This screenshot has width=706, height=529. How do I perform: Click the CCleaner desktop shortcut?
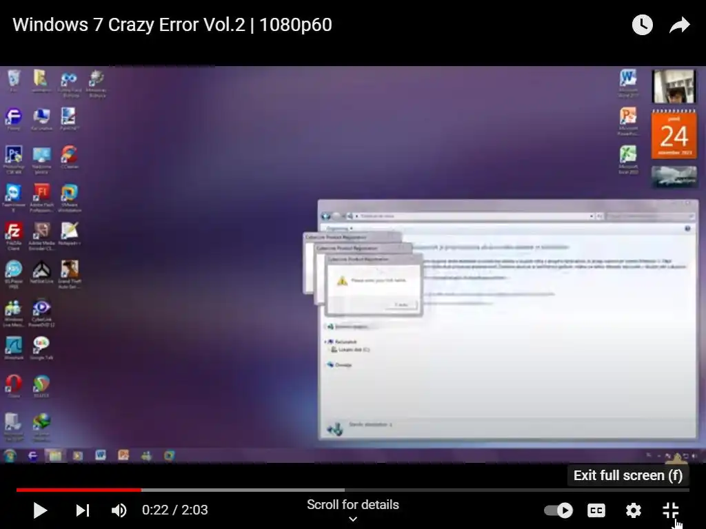point(70,157)
